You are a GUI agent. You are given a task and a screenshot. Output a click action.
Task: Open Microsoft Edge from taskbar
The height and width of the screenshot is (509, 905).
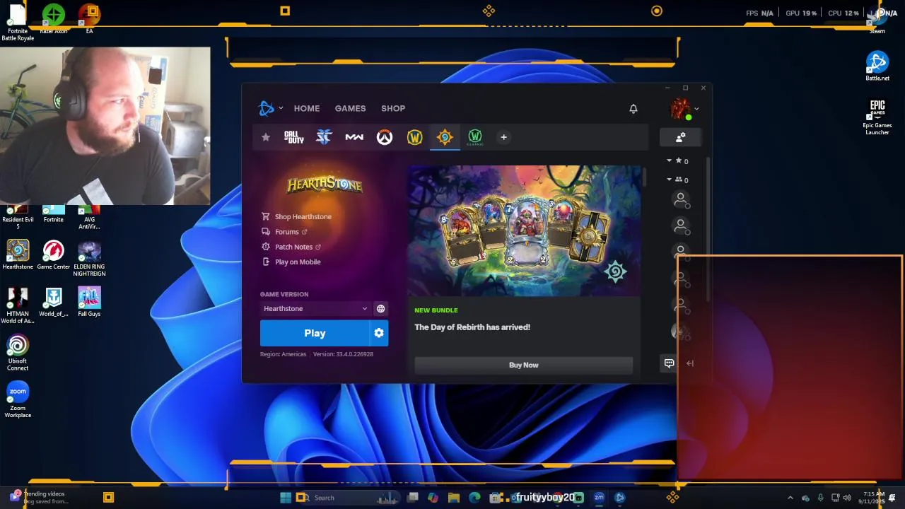(x=474, y=498)
